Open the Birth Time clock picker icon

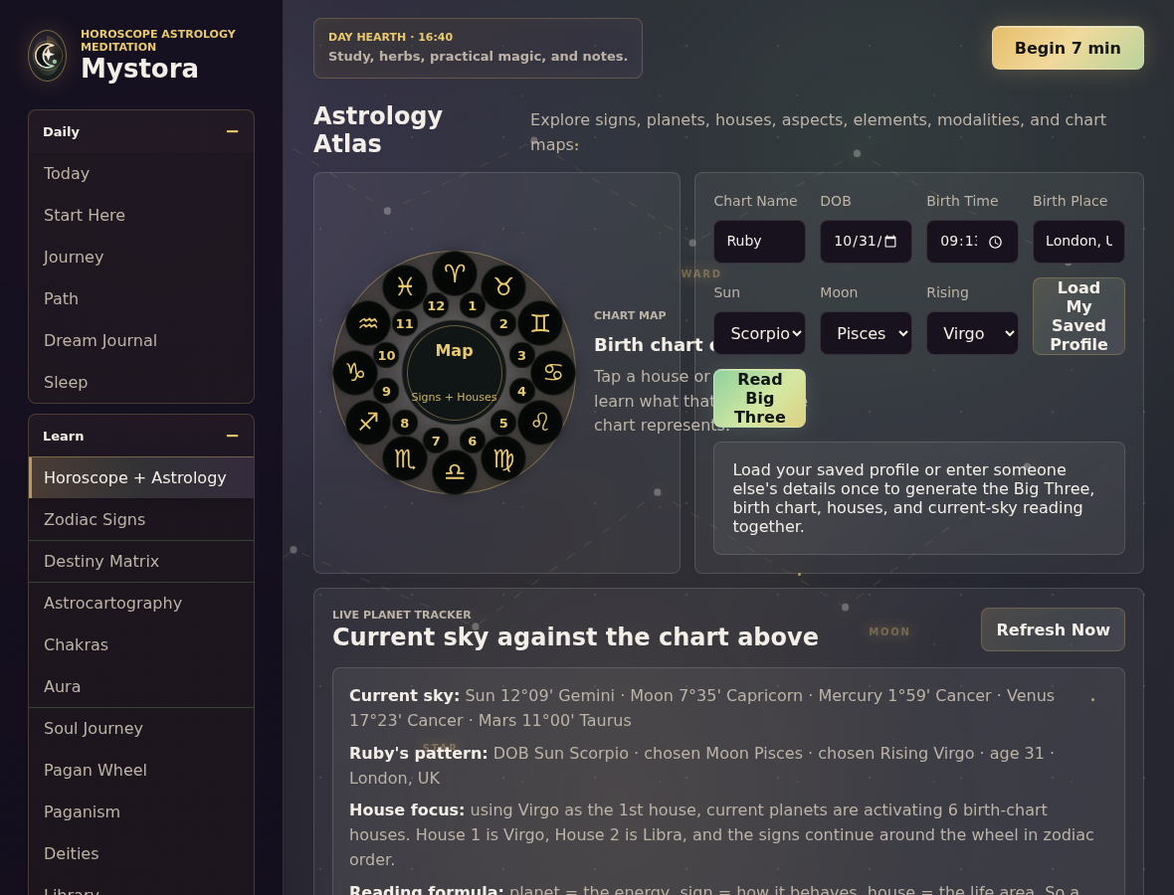coord(995,242)
